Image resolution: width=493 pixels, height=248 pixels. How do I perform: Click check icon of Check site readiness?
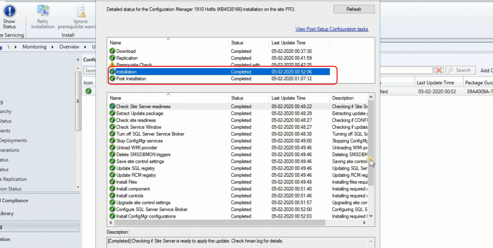[112, 120]
